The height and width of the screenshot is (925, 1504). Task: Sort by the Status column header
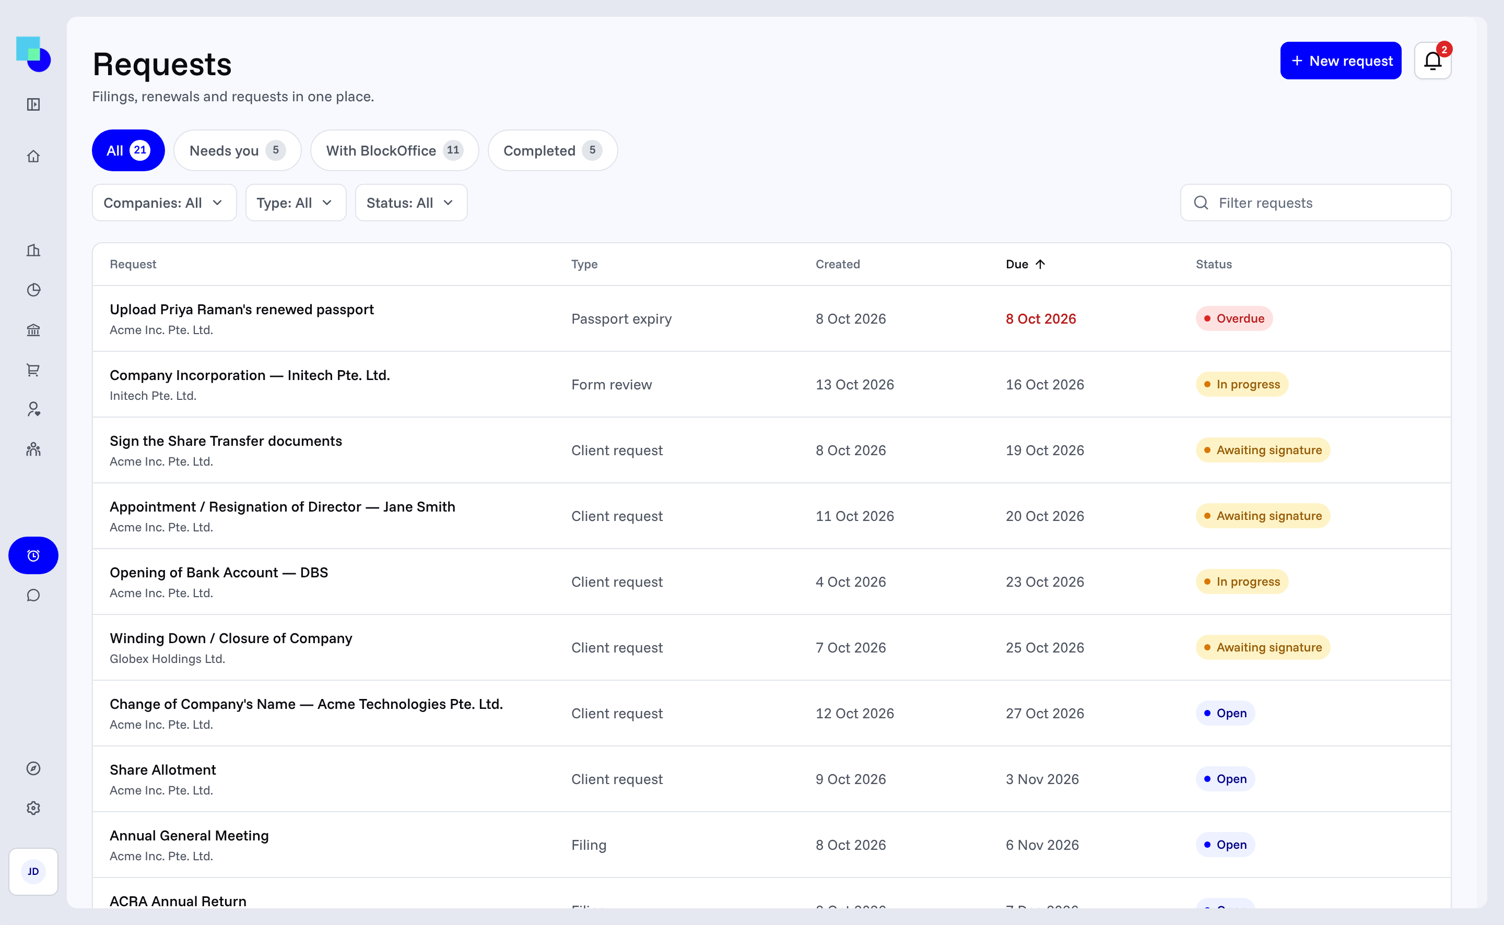(x=1214, y=264)
